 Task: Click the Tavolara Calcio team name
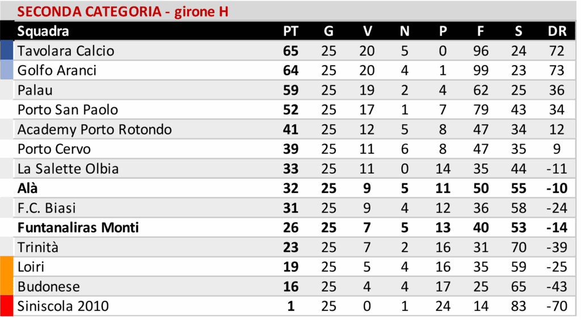pos(66,51)
